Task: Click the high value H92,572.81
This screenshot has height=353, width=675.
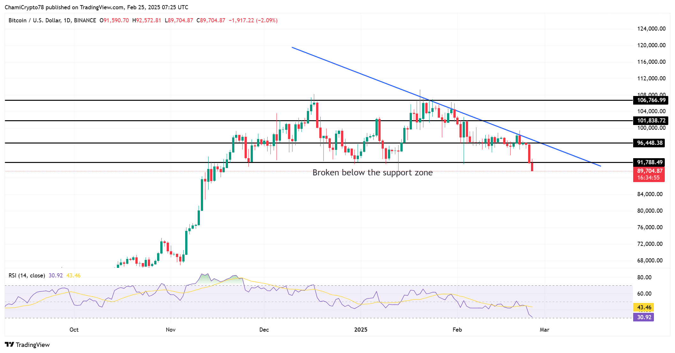Action: [147, 20]
